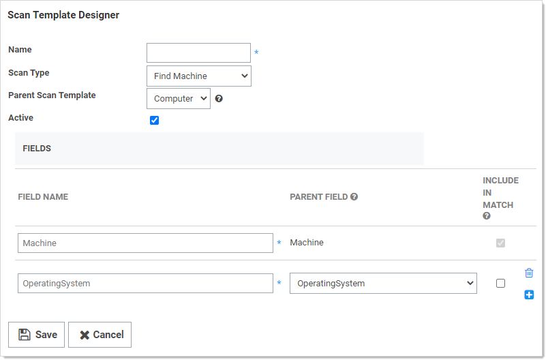Save the scan template
Screen dimensions: 548x362
pyautogui.click(x=37, y=335)
